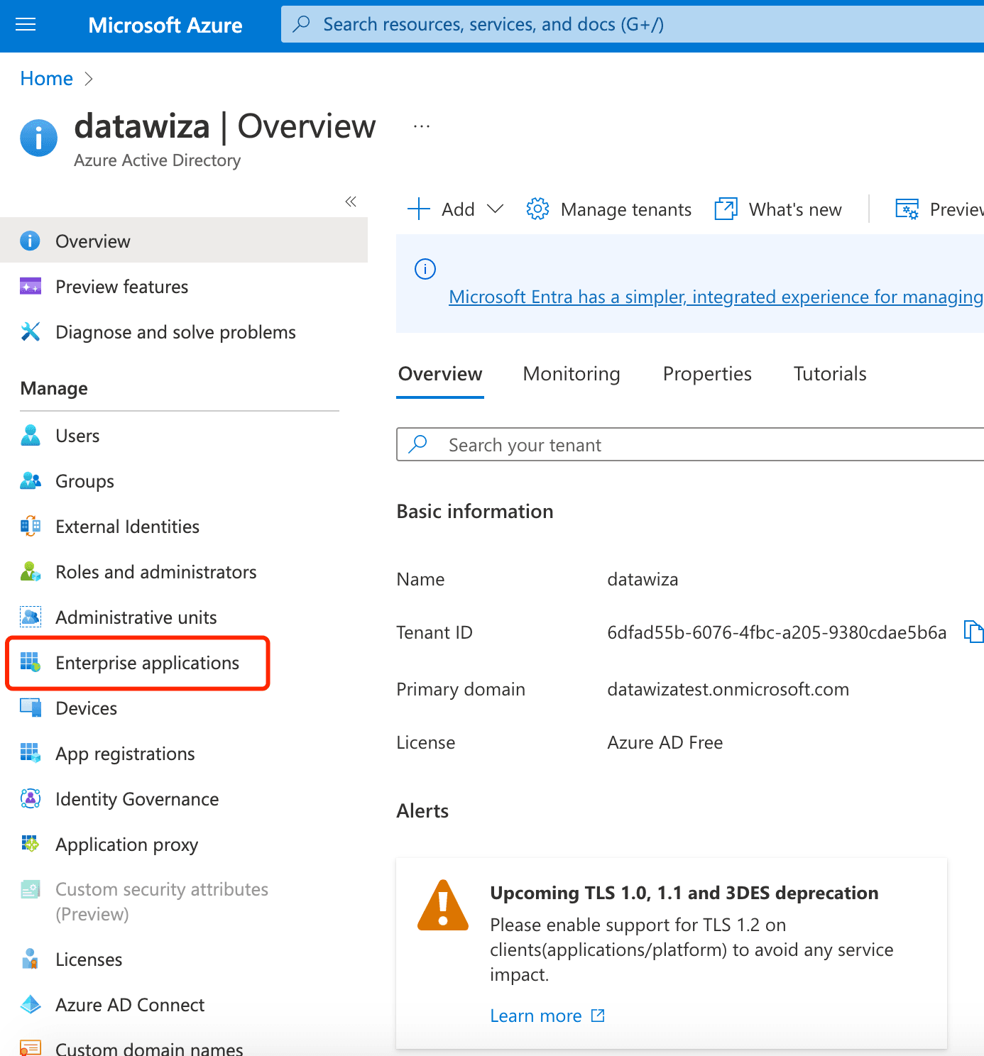The width and height of the screenshot is (984, 1056).
Task: Click Manage tenants button
Action: (608, 209)
